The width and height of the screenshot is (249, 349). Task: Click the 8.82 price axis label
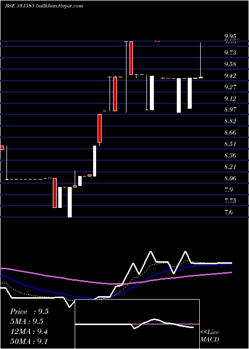[230, 121]
